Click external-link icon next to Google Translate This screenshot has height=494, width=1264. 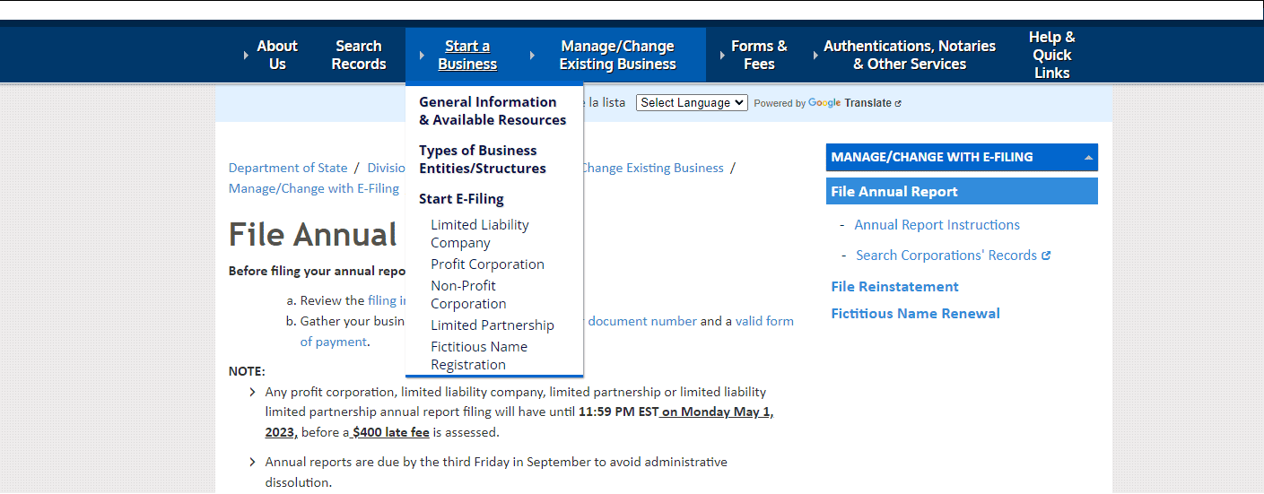[898, 103]
